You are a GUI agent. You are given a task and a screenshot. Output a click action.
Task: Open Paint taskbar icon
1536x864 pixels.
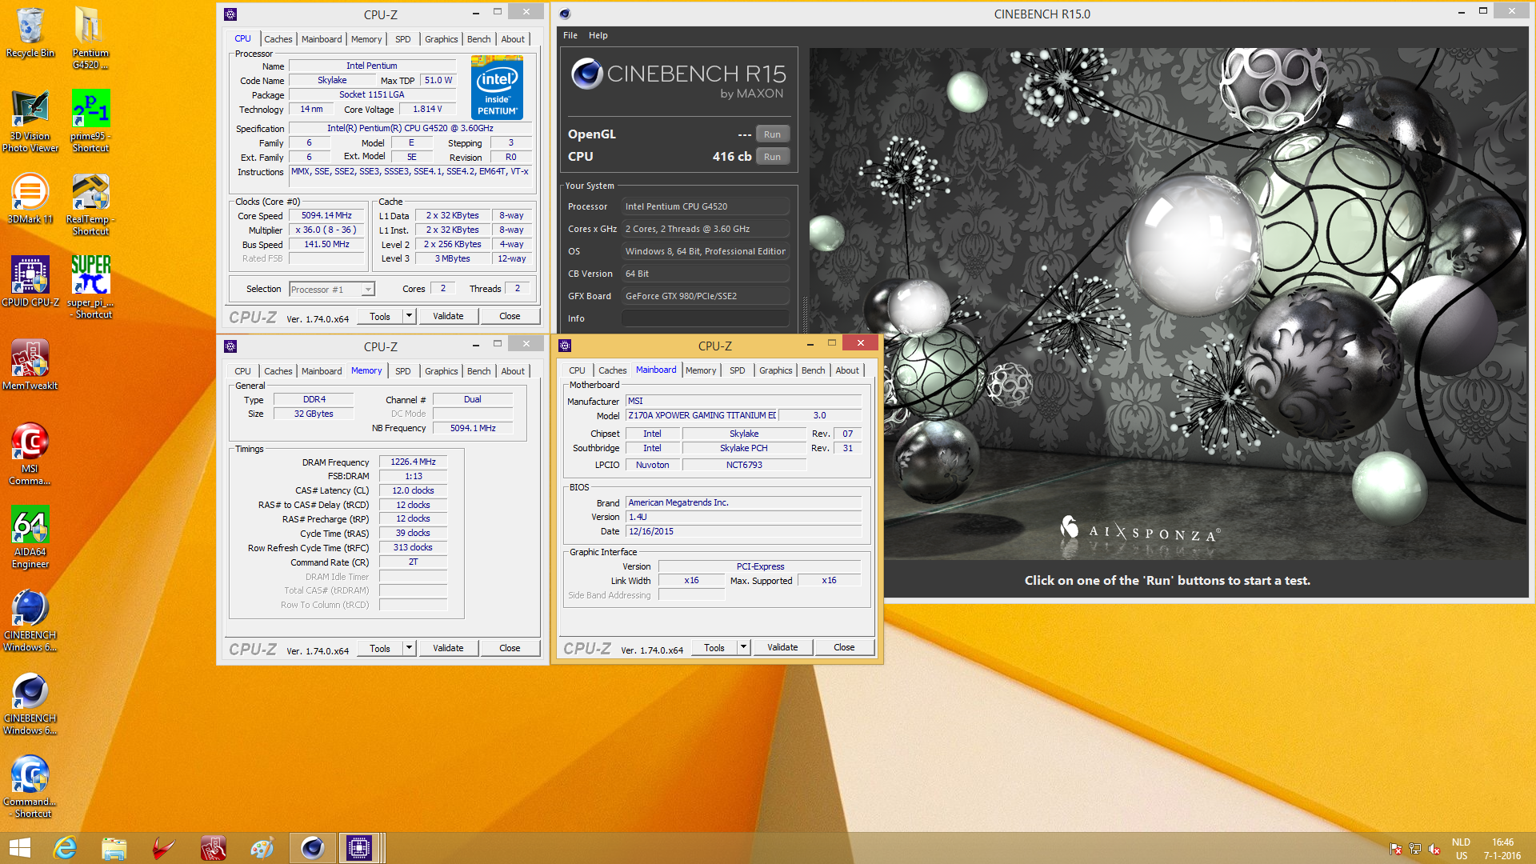[262, 848]
